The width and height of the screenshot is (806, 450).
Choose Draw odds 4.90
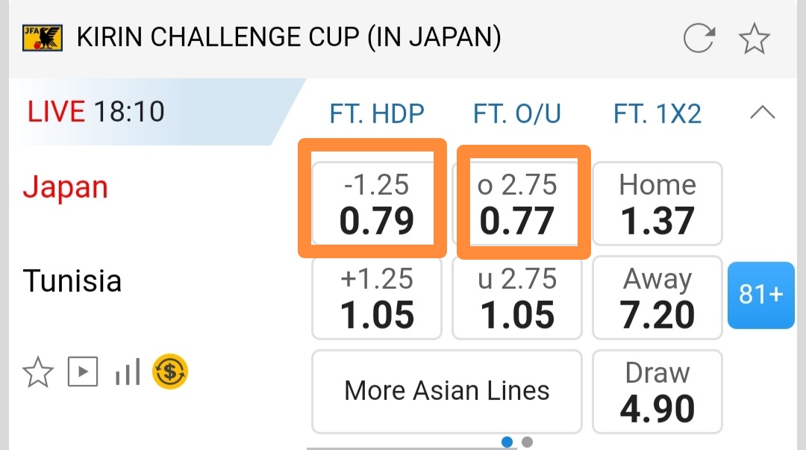pos(657,391)
